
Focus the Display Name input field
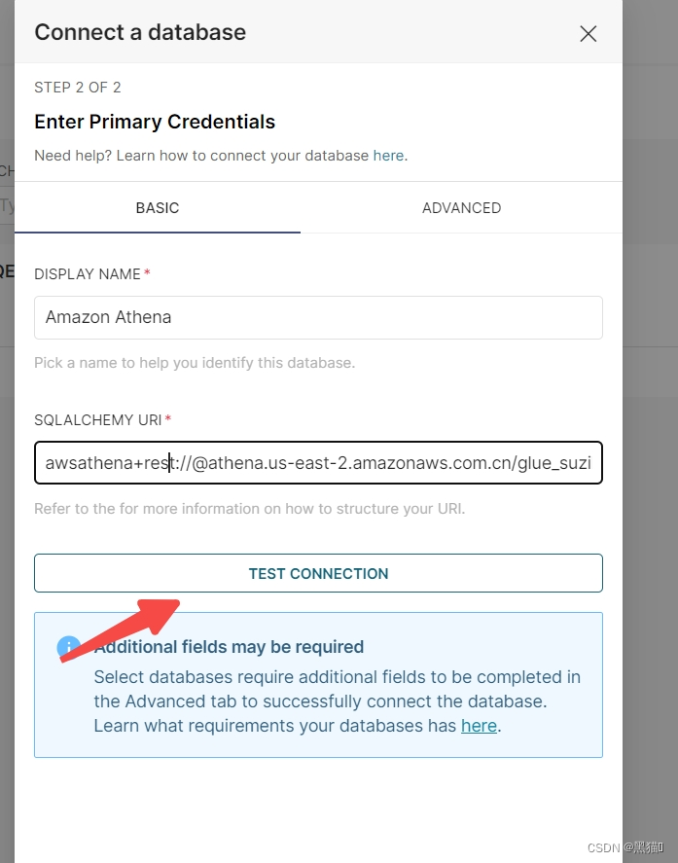(x=318, y=317)
